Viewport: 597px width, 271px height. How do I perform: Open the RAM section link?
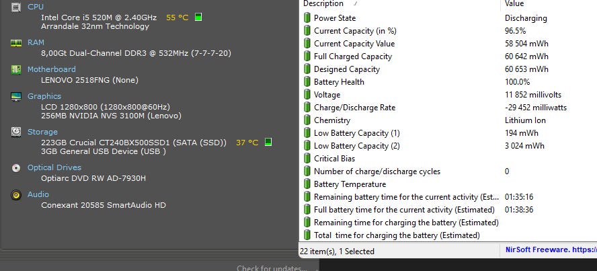36,42
